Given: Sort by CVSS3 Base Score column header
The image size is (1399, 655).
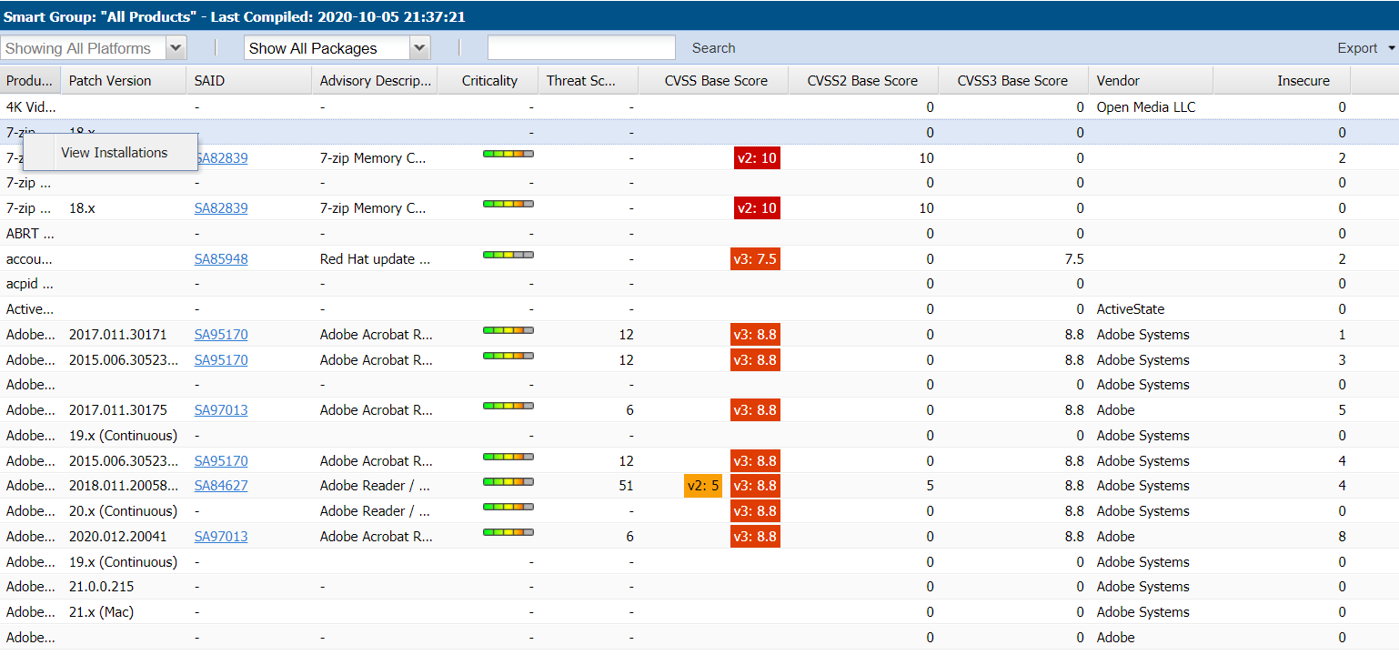Looking at the screenshot, I should tap(1012, 81).
